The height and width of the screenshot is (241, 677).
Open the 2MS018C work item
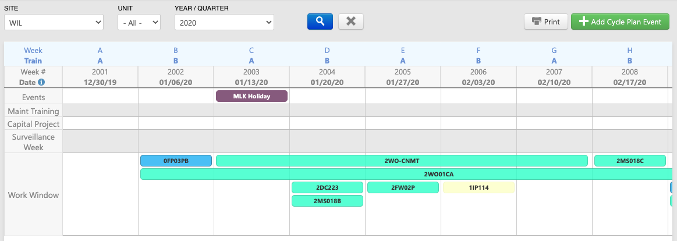tap(630, 161)
